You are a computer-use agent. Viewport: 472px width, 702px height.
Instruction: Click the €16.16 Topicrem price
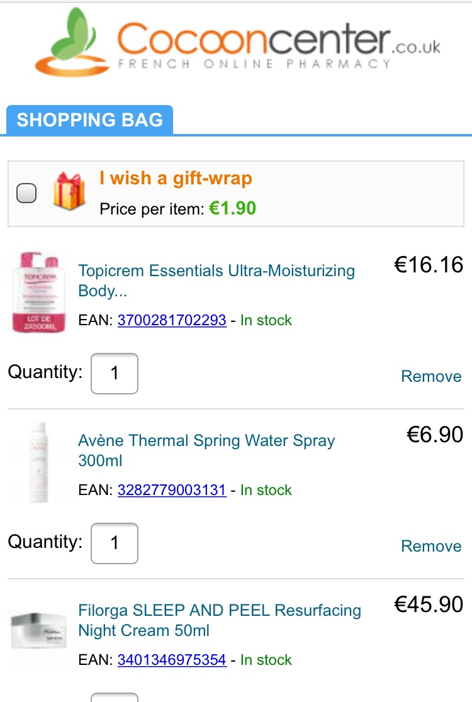coord(429,265)
